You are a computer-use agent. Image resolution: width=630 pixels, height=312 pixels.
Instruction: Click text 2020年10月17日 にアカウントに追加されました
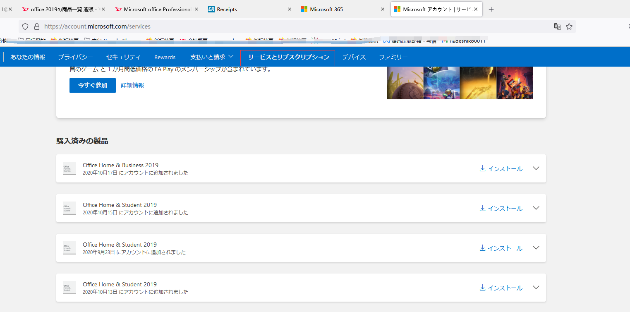click(135, 173)
